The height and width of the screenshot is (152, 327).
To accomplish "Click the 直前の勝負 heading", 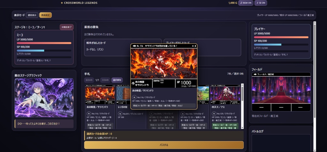I will tap(91, 27).
